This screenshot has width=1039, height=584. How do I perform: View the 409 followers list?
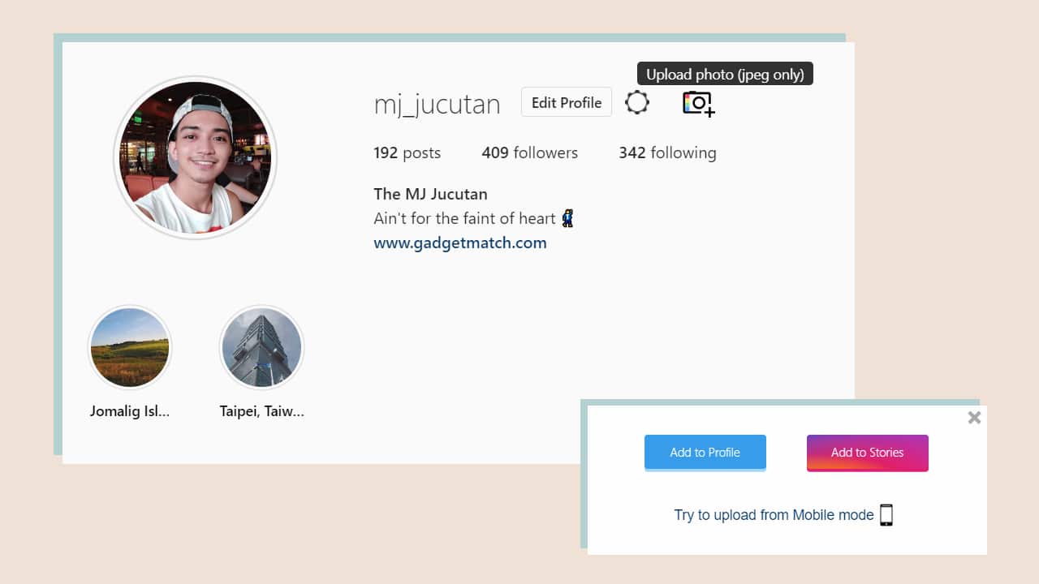[x=529, y=152]
